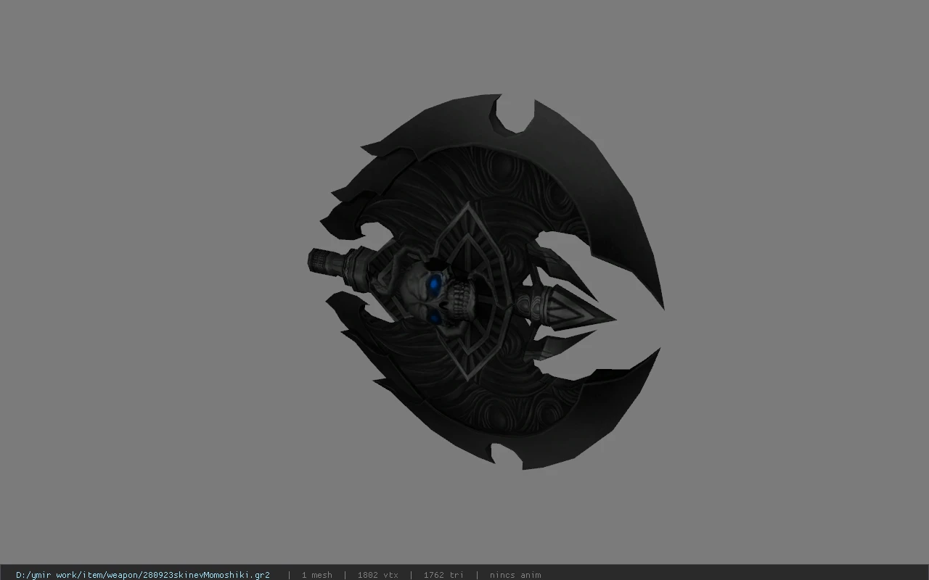The width and height of the screenshot is (929, 580).
Task: Click the "nincs anim" status entry
Action: click(515, 575)
